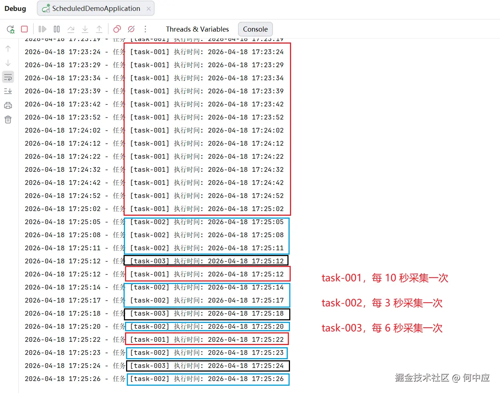Step out of the method
This screenshot has height=393, width=500.
coord(99,29)
